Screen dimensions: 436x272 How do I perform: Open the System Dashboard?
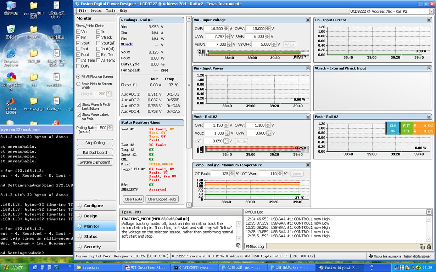tap(95, 162)
